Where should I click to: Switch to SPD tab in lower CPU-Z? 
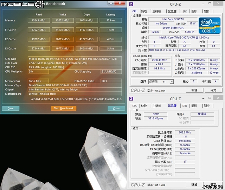pos(185,106)
